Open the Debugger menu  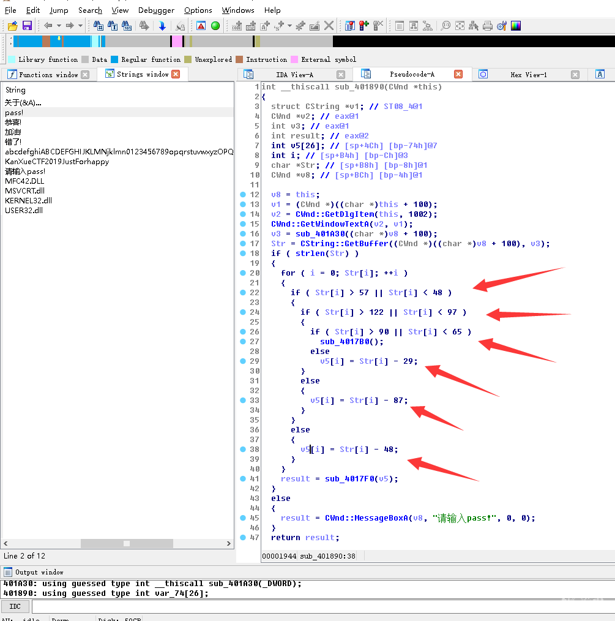pos(156,10)
